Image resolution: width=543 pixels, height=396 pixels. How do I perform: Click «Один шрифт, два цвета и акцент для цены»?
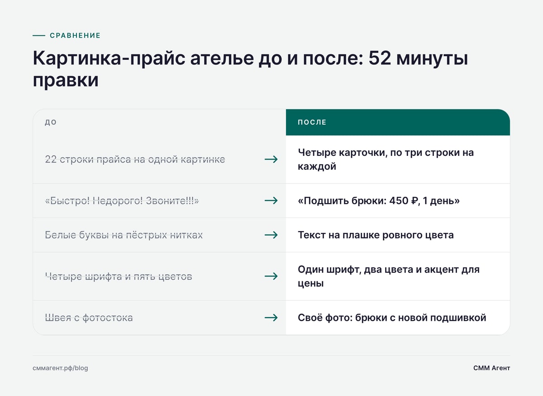(388, 276)
